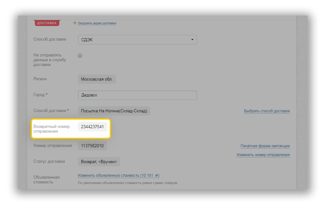The image size is (326, 205).
Task: Open the "Выбрать способ доставки" link
Action: [267, 111]
